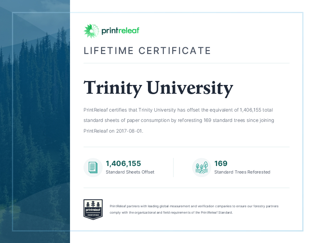This screenshot has height=243, width=315.
Task: Click the footer line starting 'comply with the organizational'
Action: 171,212
